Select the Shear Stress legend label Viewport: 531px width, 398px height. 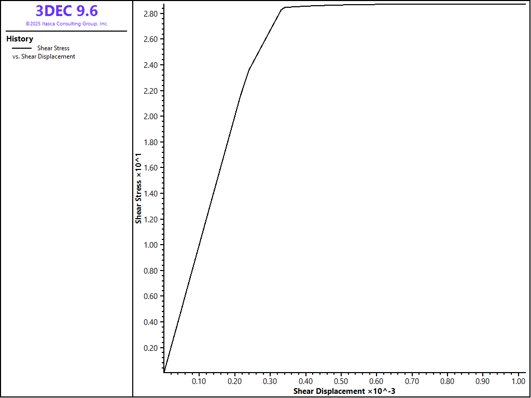[x=53, y=48]
